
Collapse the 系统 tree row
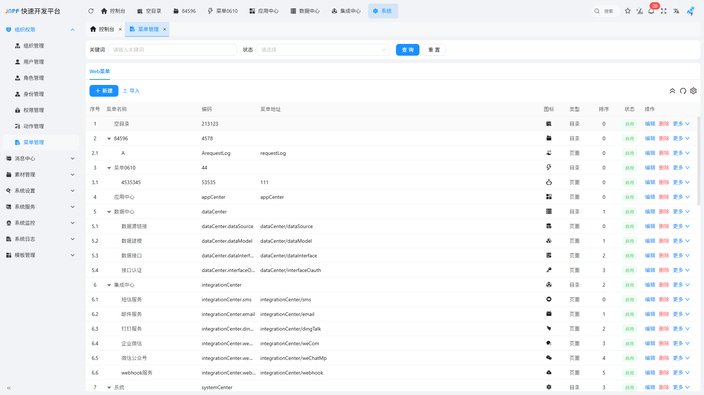109,388
